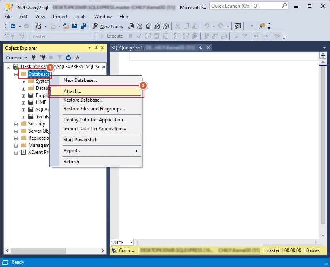Close the SQLQuery2.sql tab
The height and width of the screenshot is (267, 330).
tap(208, 47)
